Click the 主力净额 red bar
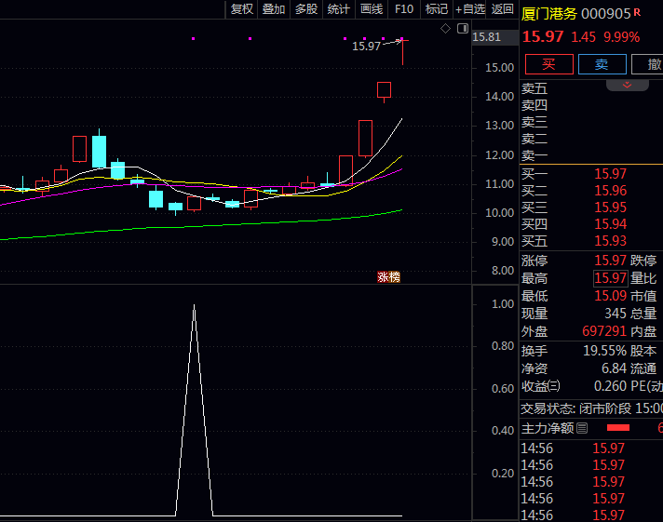Screen dimensions: 663x522 pyautogui.click(x=618, y=428)
